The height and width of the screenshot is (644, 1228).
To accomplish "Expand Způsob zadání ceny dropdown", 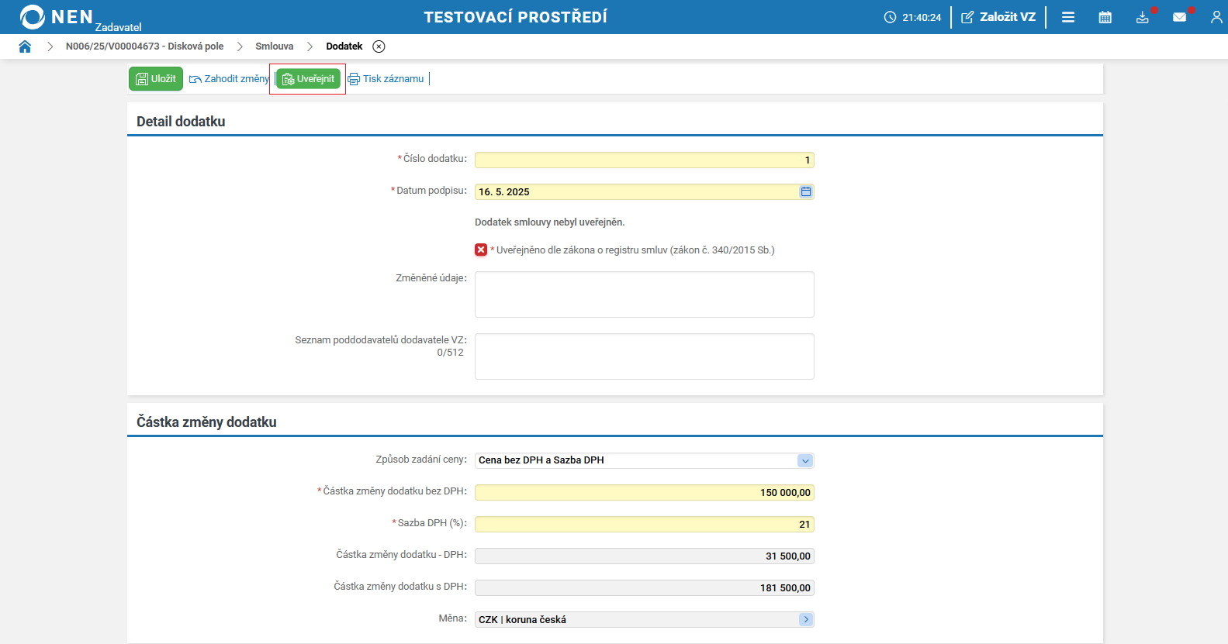I will click(x=805, y=460).
